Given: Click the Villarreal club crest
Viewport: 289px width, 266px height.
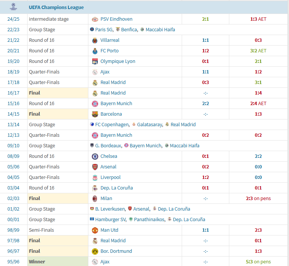Looking at the screenshot, I should pyautogui.click(x=95, y=40).
